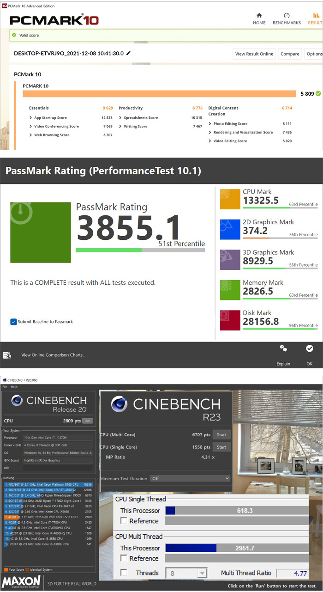This screenshot has height=592, width=323.
Task: Open the File menu in Cinebench R20
Action: 5,387
